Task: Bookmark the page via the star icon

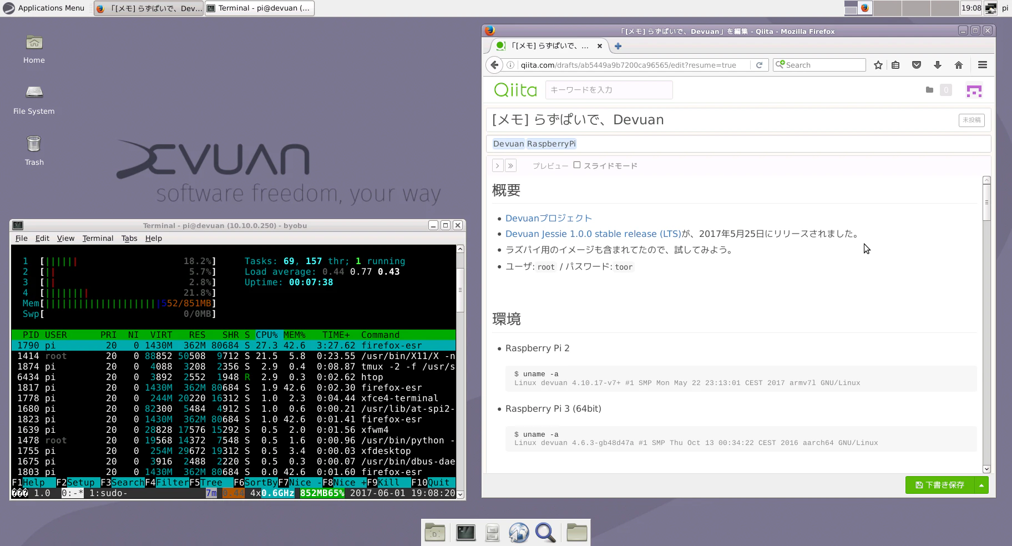Action: tap(878, 65)
